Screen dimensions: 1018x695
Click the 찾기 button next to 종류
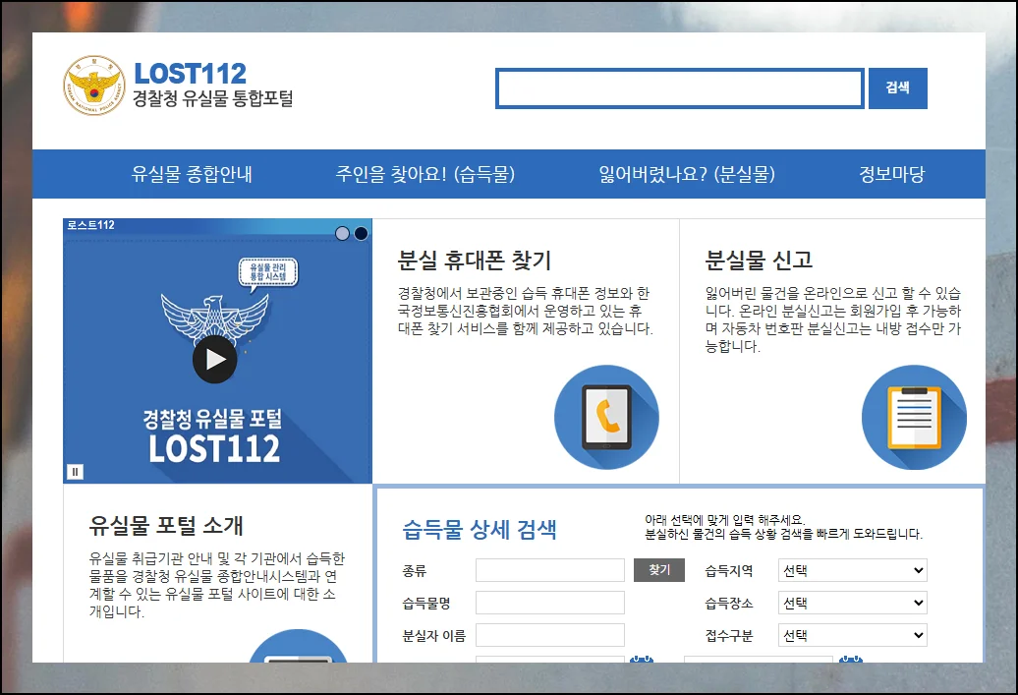coord(659,570)
